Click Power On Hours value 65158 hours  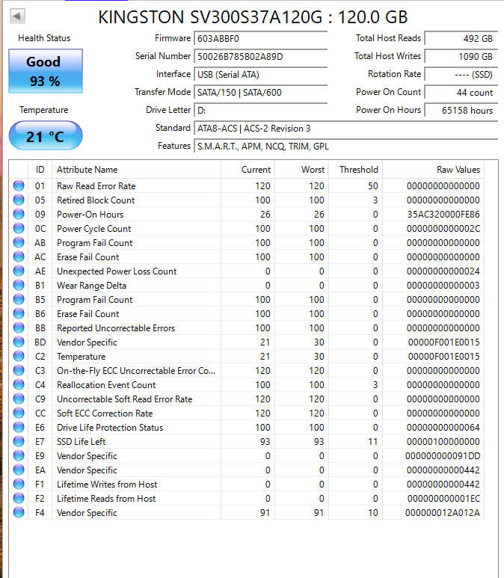click(x=461, y=110)
